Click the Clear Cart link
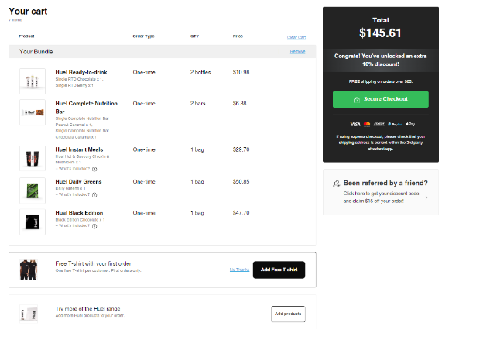The height and width of the screenshot is (340, 483). (x=296, y=37)
